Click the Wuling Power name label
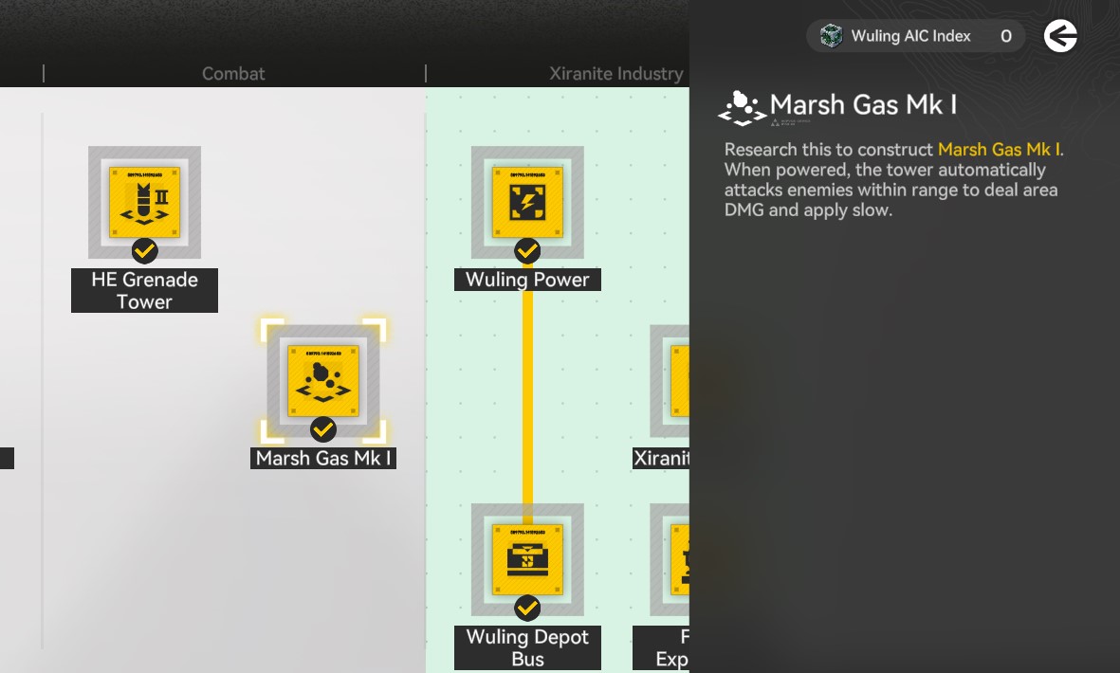This screenshot has height=673, width=1120. 527,280
